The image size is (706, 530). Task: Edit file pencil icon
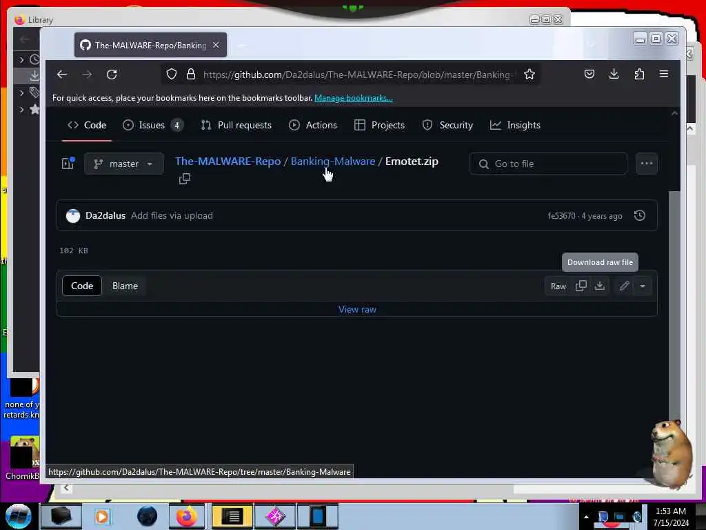(624, 286)
